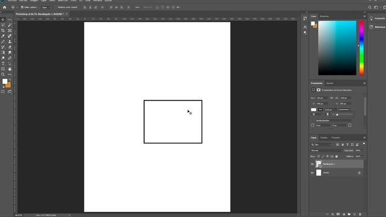Toggle link width and height in Properties
This screenshot has height=217, width=386.
(x=332, y=98)
